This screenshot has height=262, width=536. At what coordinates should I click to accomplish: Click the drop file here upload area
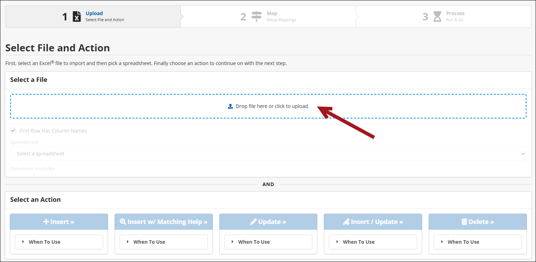click(268, 106)
